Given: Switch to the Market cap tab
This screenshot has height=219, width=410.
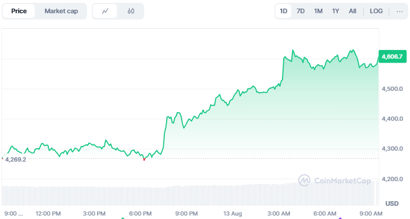Looking at the screenshot, I should pyautogui.click(x=61, y=11).
